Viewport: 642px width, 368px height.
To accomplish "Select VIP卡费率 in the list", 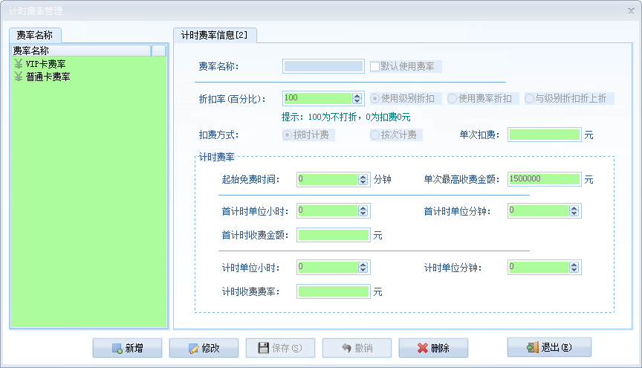I will coord(45,64).
